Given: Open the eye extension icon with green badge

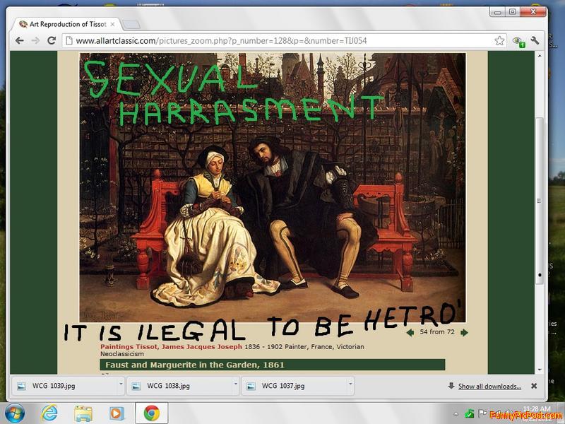Looking at the screenshot, I should pyautogui.click(x=518, y=41).
